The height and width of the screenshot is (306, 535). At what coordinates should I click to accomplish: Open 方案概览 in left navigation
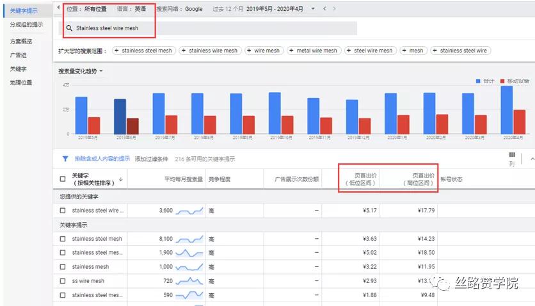21,41
